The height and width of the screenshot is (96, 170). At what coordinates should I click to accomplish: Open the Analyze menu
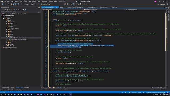point(34,1)
